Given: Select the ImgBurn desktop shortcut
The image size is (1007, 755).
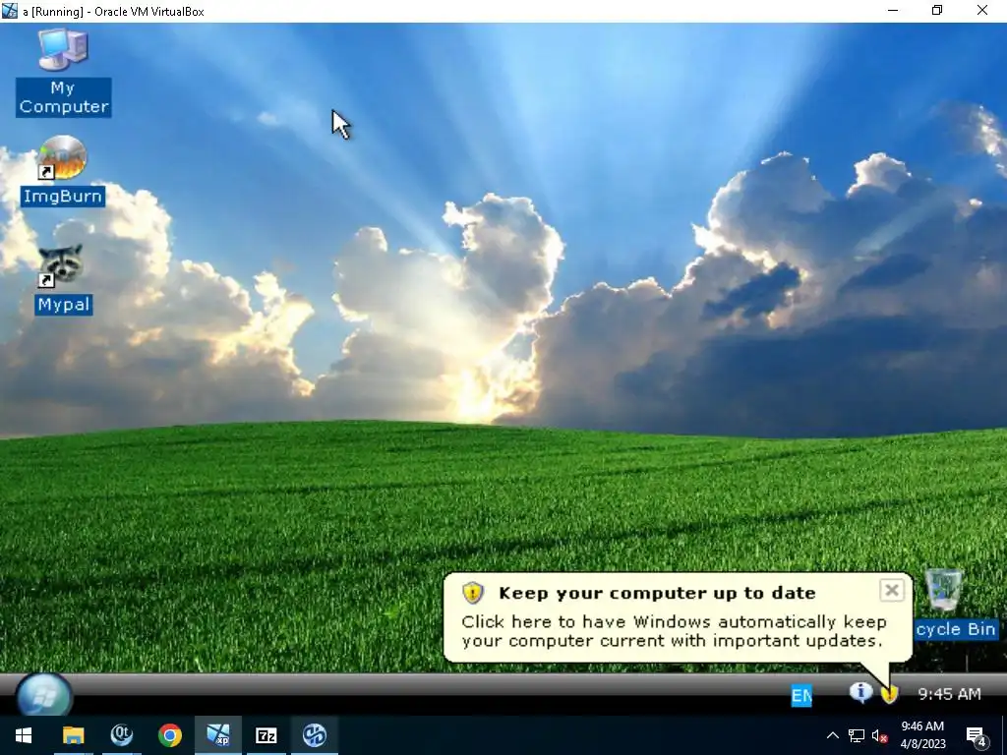Looking at the screenshot, I should click(62, 171).
